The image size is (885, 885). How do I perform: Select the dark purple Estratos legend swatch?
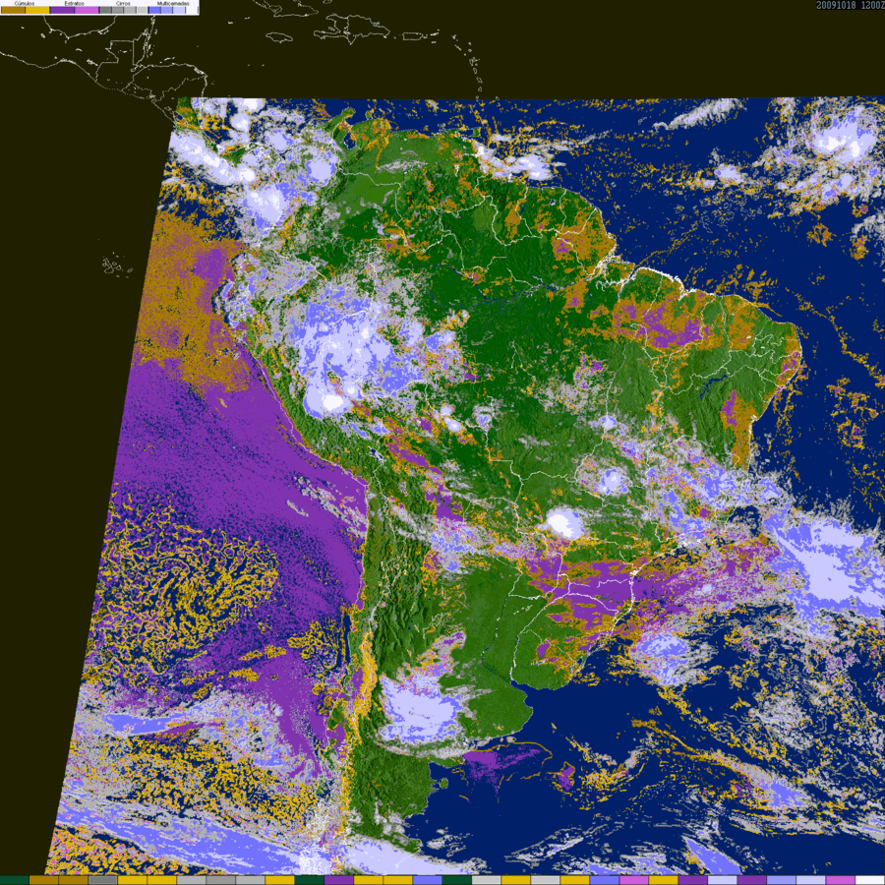pyautogui.click(x=62, y=10)
